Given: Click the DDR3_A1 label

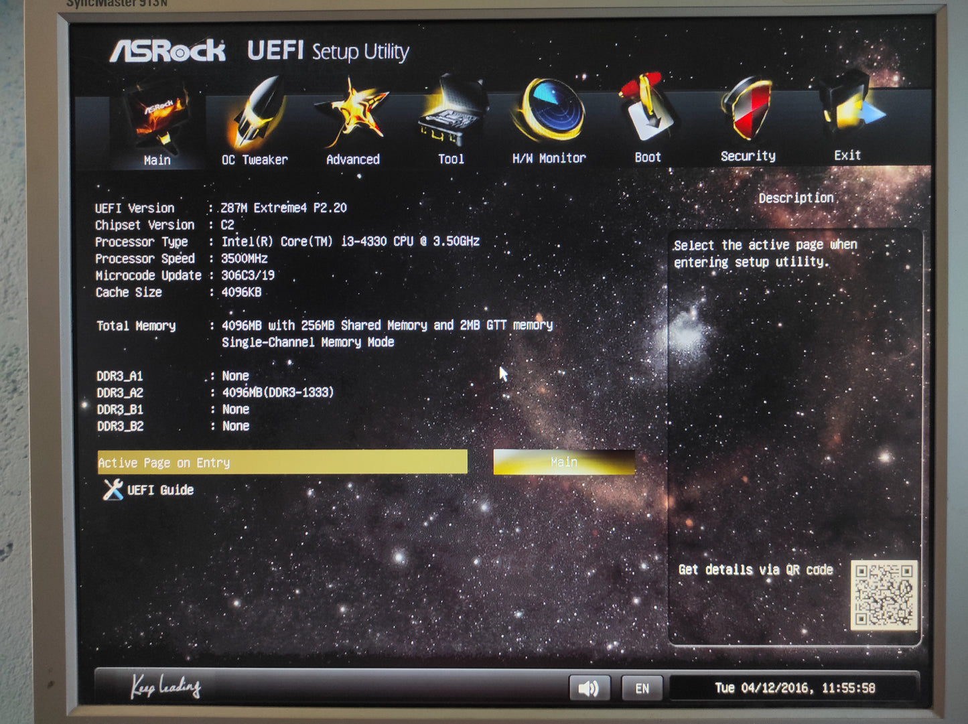Looking at the screenshot, I should [120, 376].
